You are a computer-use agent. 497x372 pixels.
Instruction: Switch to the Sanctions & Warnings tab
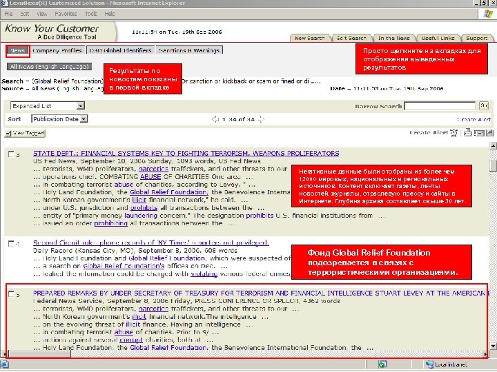coord(189,50)
